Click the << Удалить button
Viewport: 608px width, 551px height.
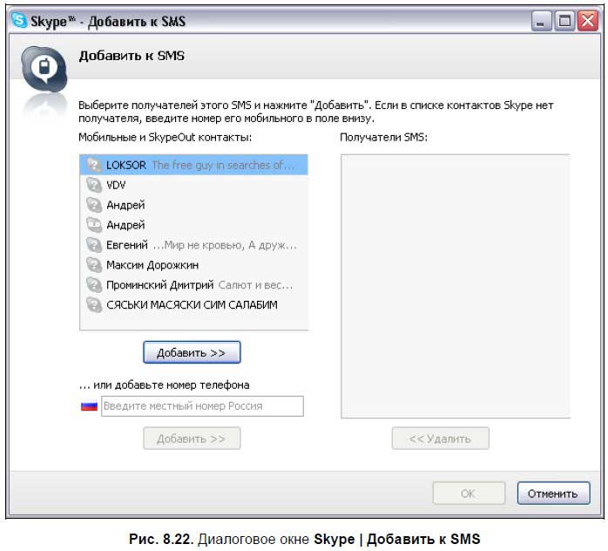(440, 439)
